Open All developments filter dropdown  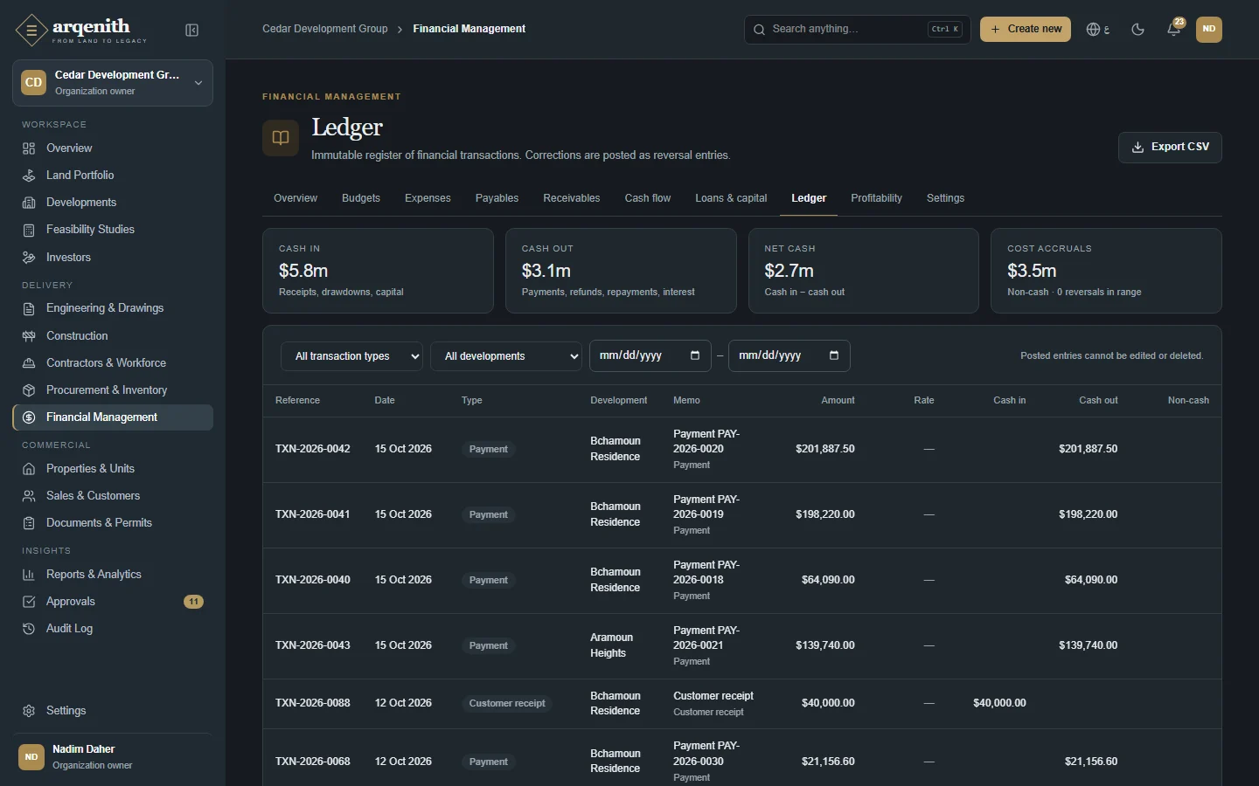pyautogui.click(x=506, y=356)
